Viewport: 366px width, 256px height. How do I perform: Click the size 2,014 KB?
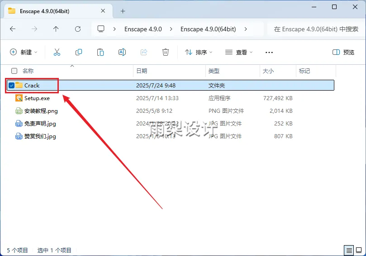click(x=281, y=111)
